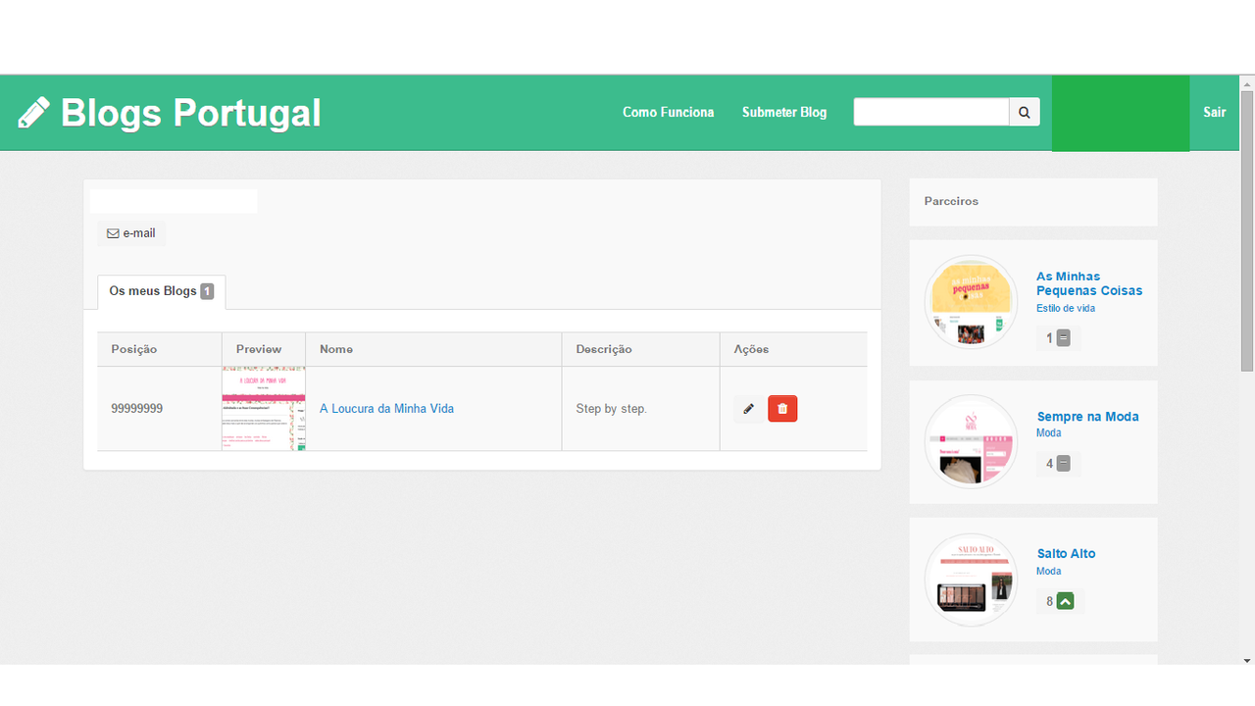
Task: Click the vertical page scrollbar
Action: pos(1246,230)
